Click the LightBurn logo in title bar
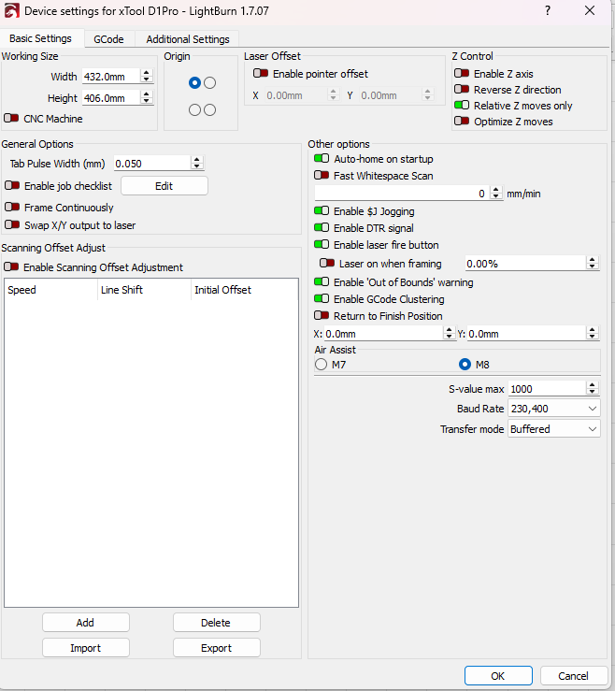The height and width of the screenshot is (691, 615). (11, 10)
